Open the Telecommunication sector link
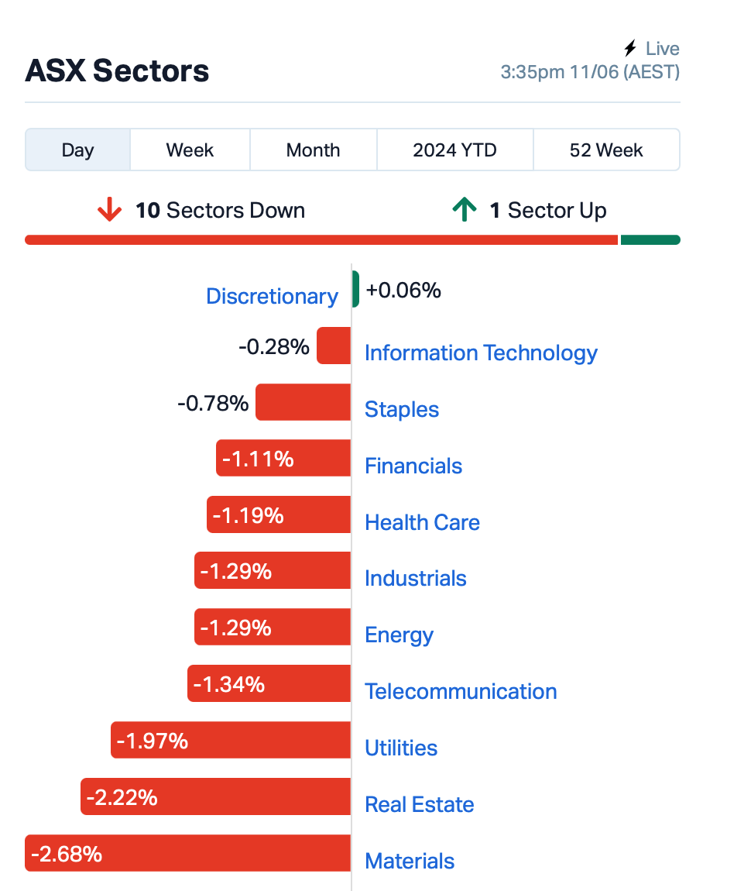Image resolution: width=751 pixels, height=891 pixels. [x=461, y=691]
